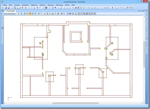The image size is (150, 109).
Task: Close the active document with the X
Action: [144, 11]
